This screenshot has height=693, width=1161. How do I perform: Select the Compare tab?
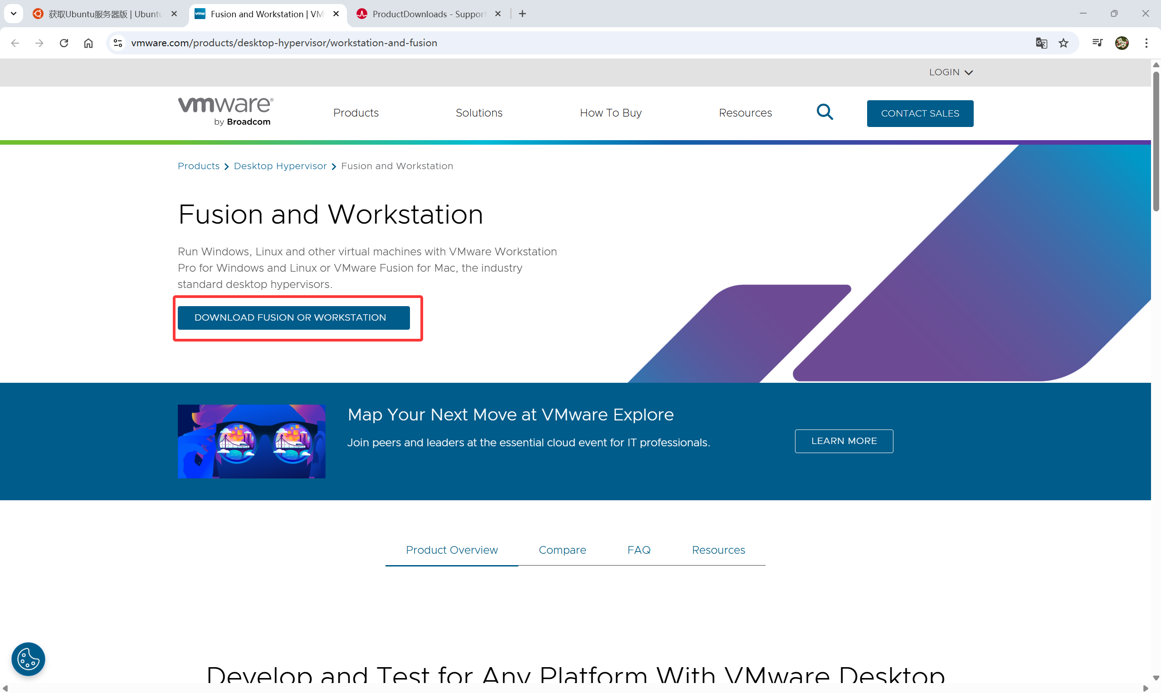pos(562,550)
